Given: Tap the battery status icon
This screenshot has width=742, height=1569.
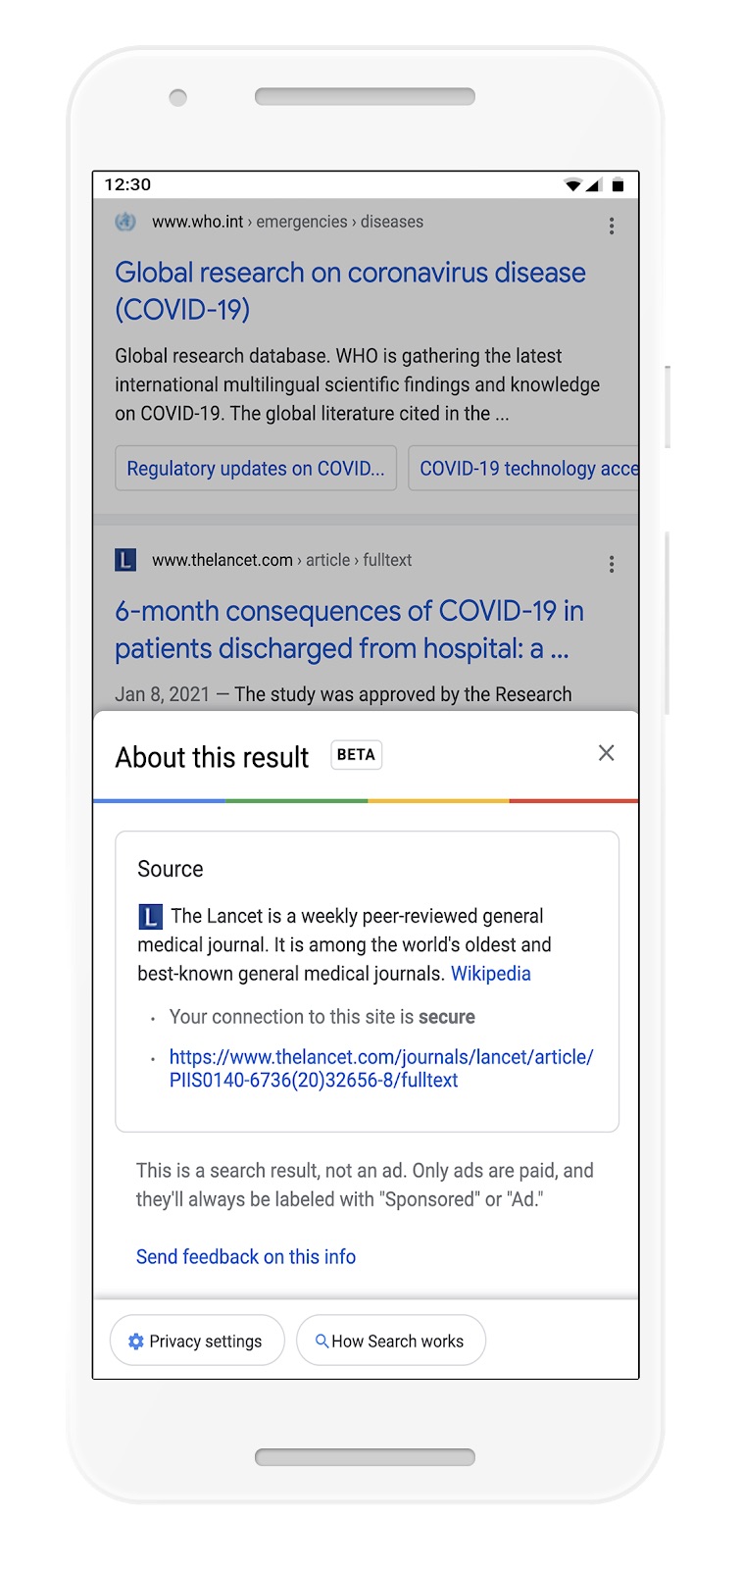Looking at the screenshot, I should pyautogui.click(x=618, y=184).
